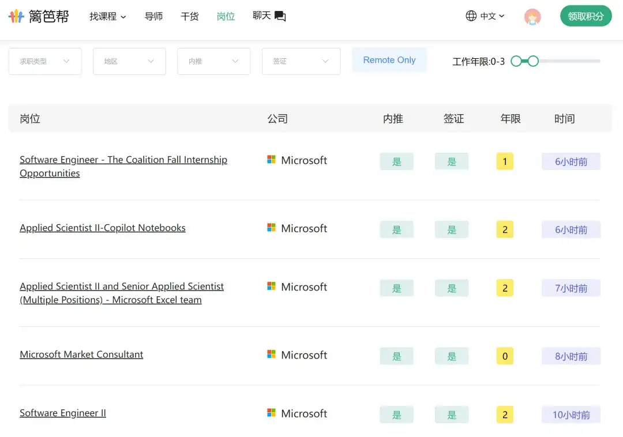Open the 内推 filter dropdown
The width and height of the screenshot is (623, 437).
click(214, 61)
